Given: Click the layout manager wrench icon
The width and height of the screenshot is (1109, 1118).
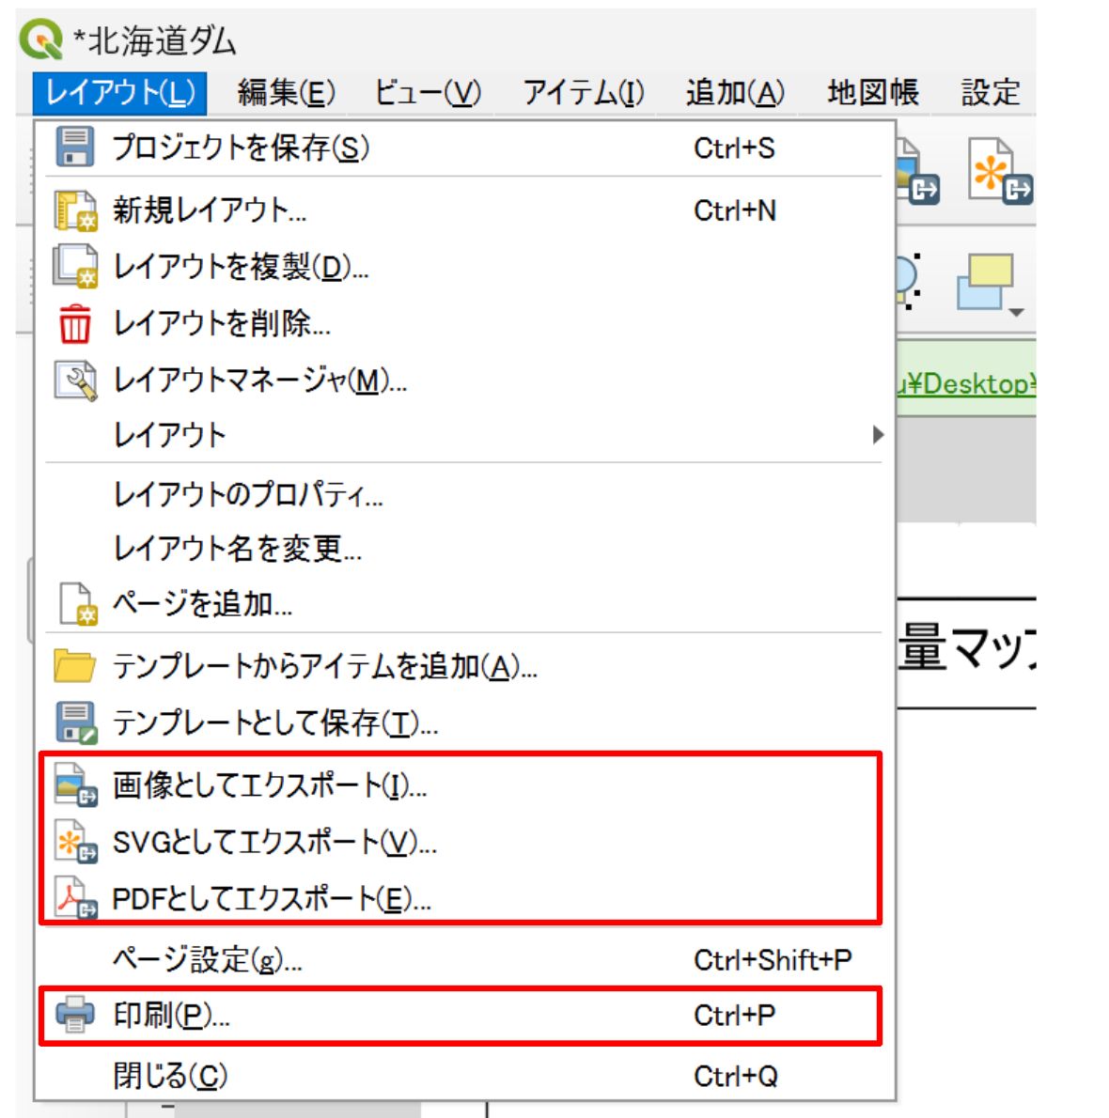Looking at the screenshot, I should (75, 380).
